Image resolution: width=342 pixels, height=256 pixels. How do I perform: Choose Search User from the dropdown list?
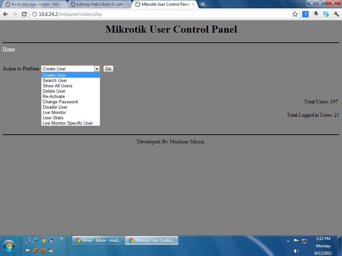[70, 81]
